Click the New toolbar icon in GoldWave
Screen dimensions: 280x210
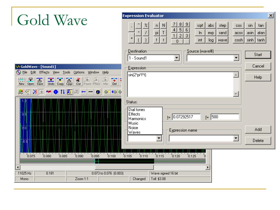point(22,81)
